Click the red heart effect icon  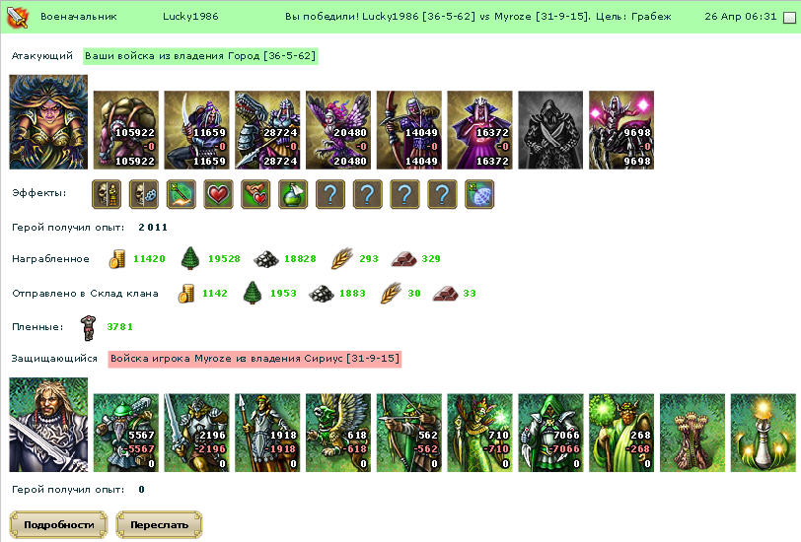[x=218, y=194]
